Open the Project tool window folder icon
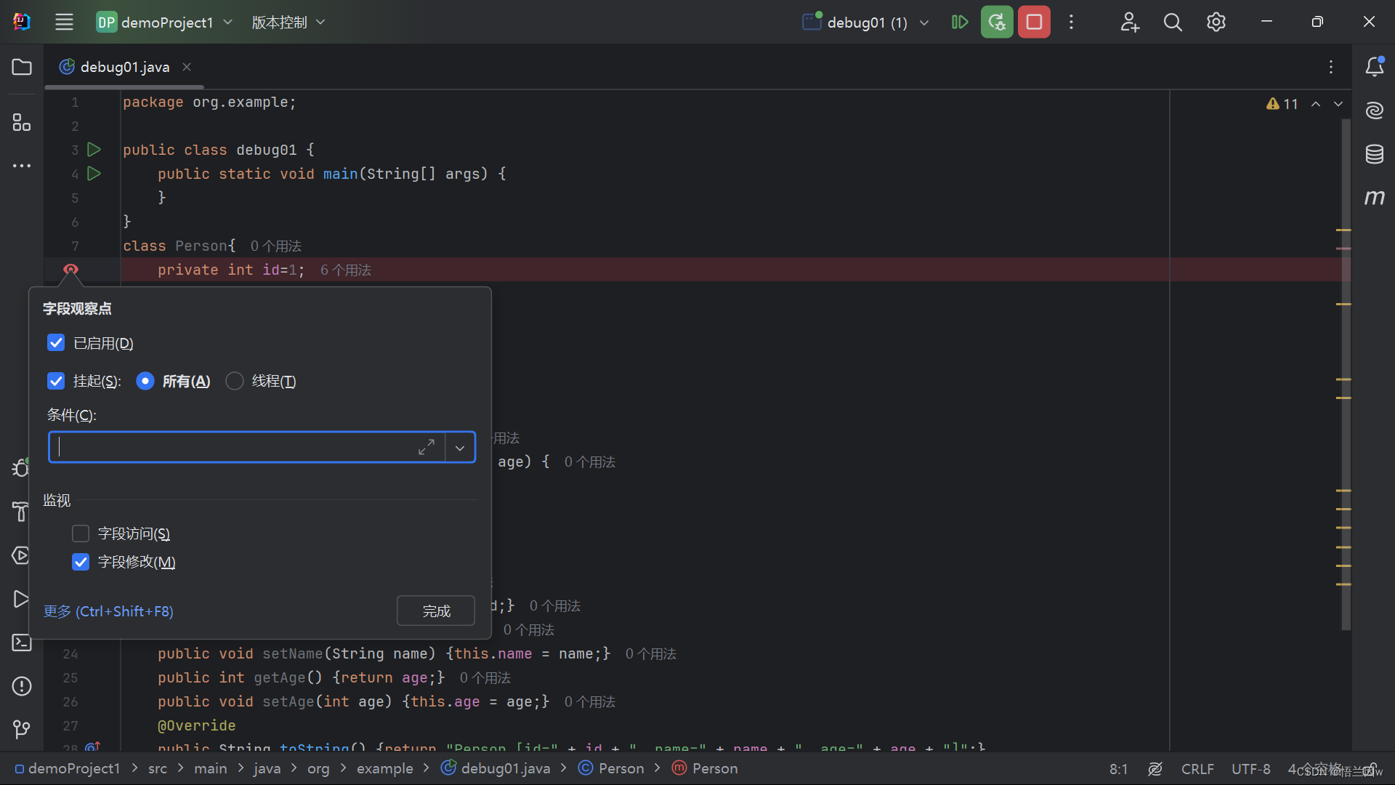The width and height of the screenshot is (1395, 785). 22,67
